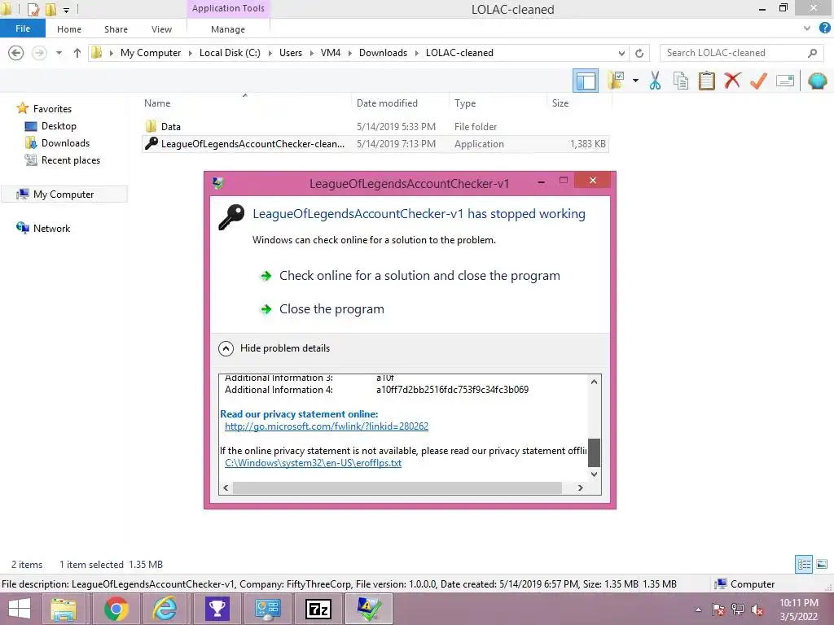The height and width of the screenshot is (625, 834).
Task: Select My Computer in the navigation pane
Action: point(64,194)
